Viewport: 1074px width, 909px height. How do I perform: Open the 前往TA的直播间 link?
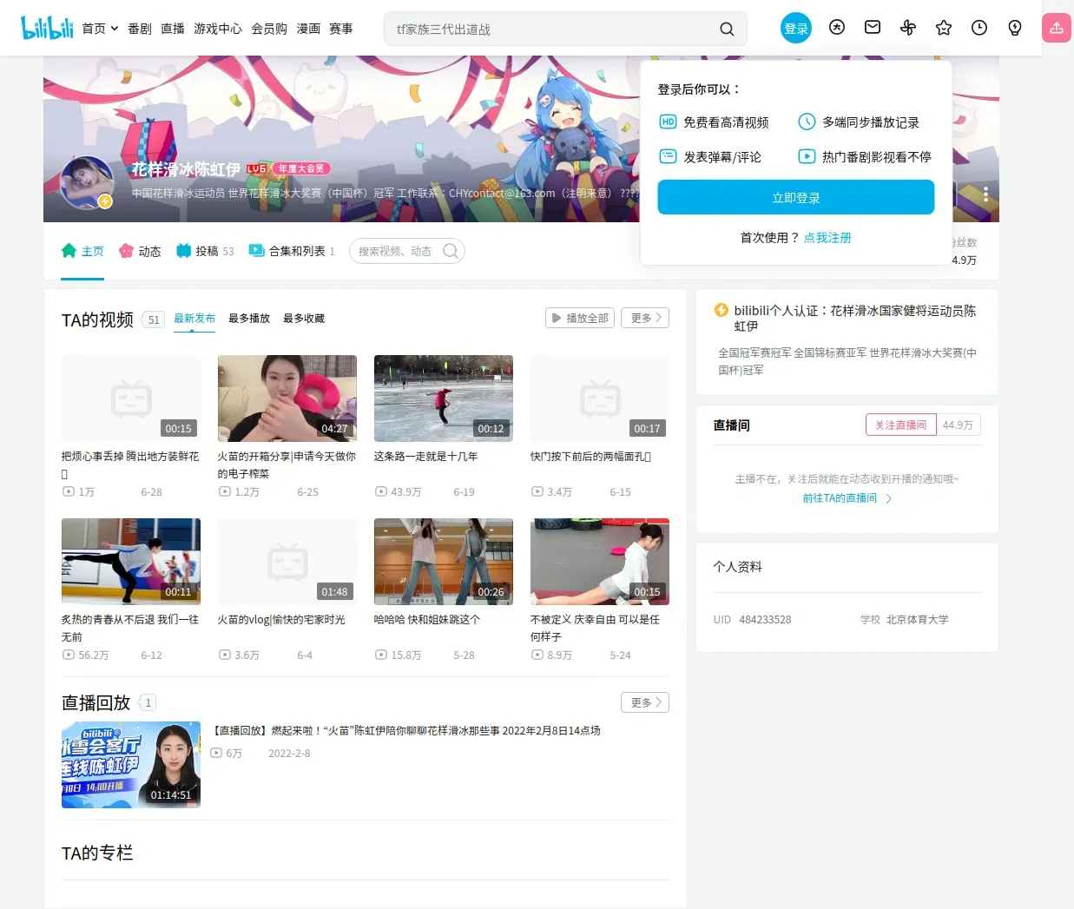[847, 498]
